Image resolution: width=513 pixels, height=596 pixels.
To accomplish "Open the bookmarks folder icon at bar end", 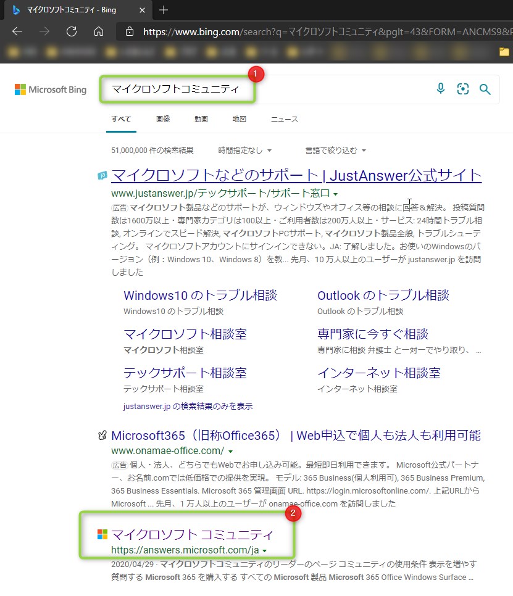I will [x=504, y=52].
